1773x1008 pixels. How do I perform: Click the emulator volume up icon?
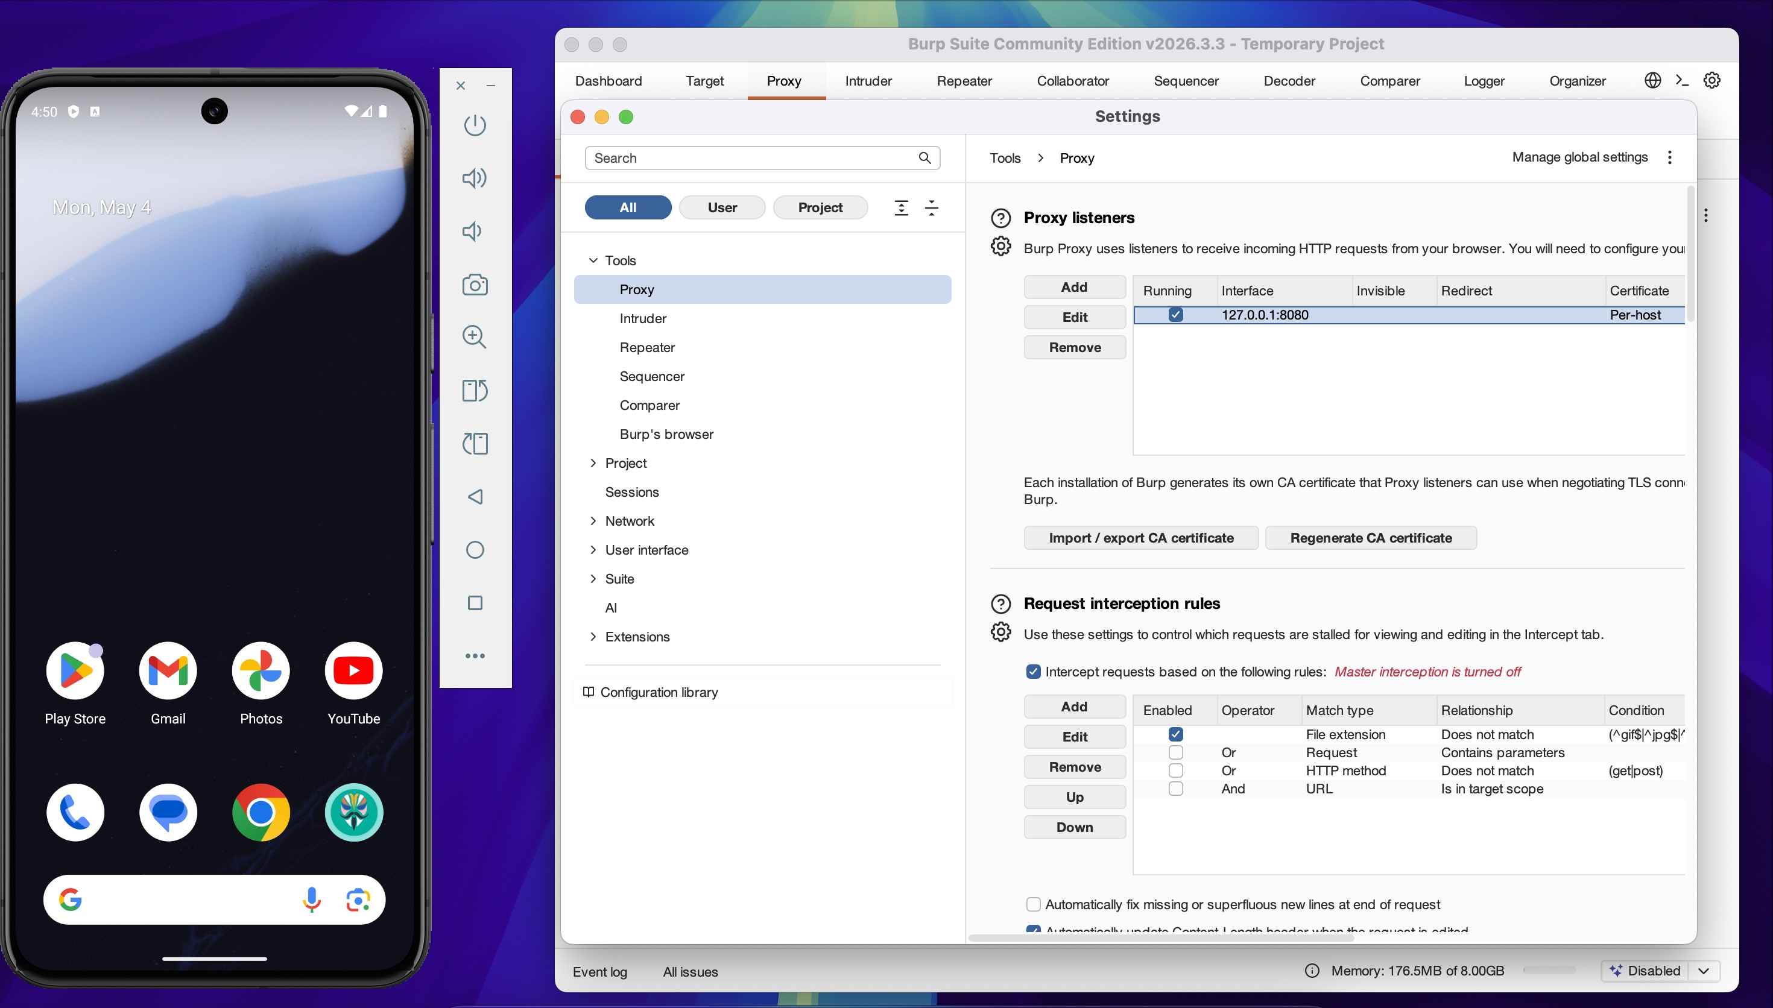pos(475,178)
